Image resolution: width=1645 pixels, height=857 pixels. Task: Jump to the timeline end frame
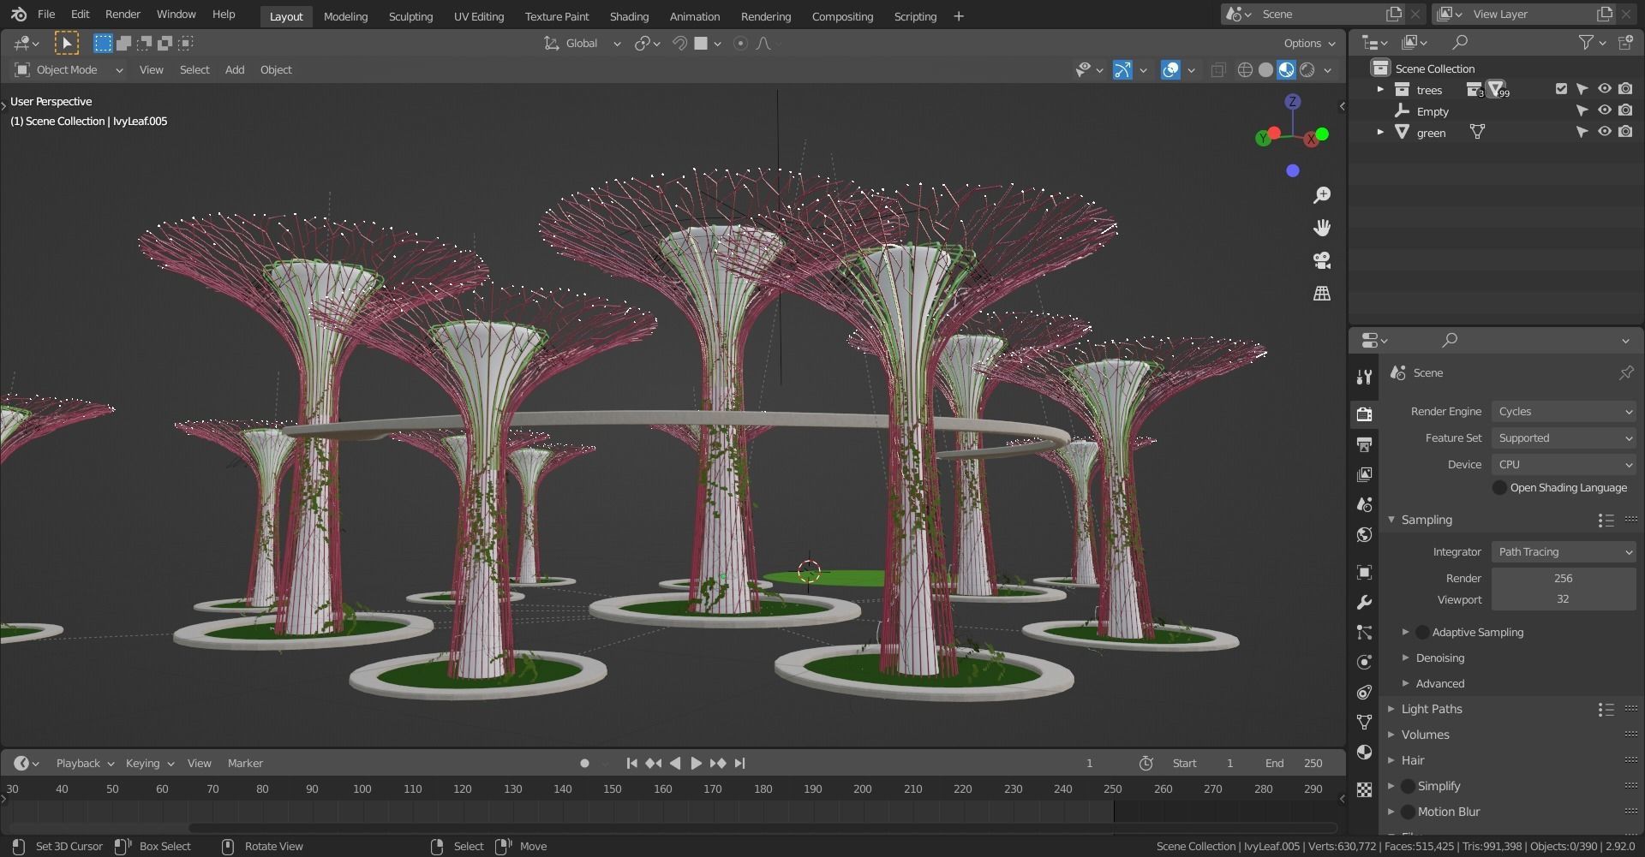coord(739,763)
